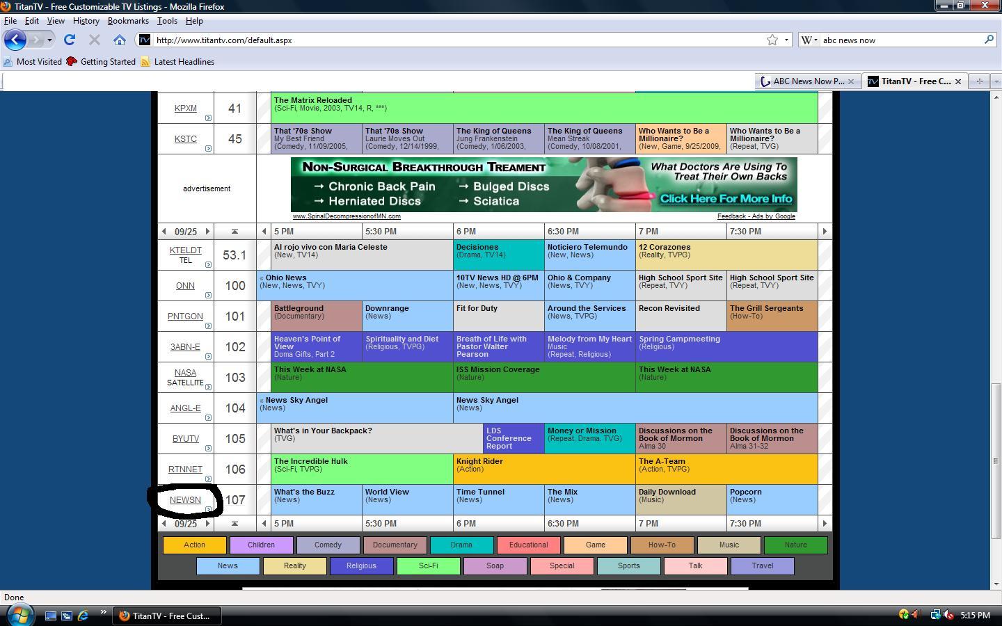Click the Sports genre color key
Screen dimensions: 1002x626
629,566
